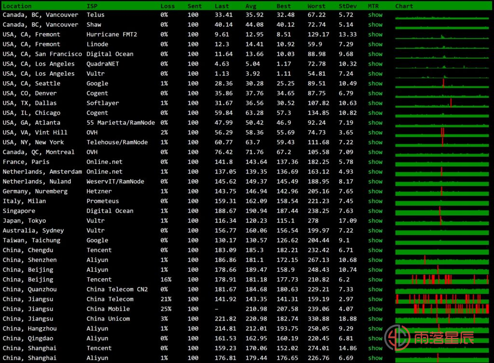Open show link for Montreal OVH
Image resolution: width=494 pixels, height=363 pixels.
[x=375, y=152]
